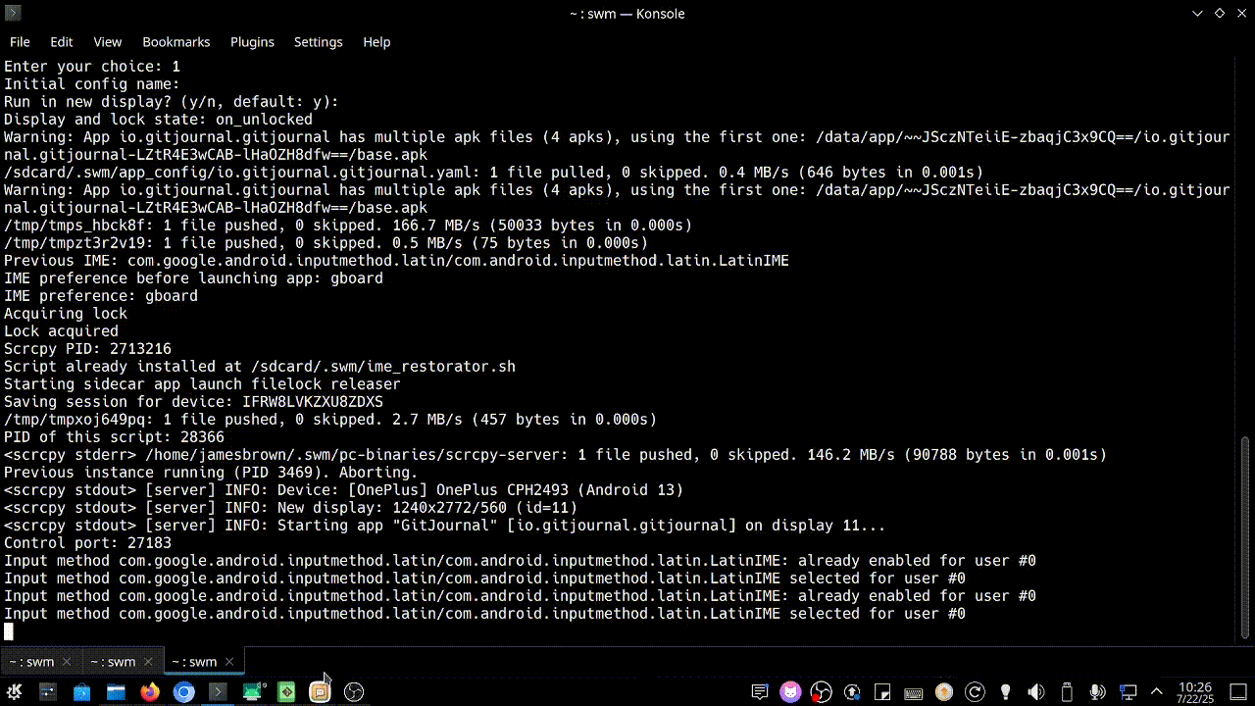Expand hidden system tray icons
This screenshot has width=1255, height=706.
[x=1156, y=692]
